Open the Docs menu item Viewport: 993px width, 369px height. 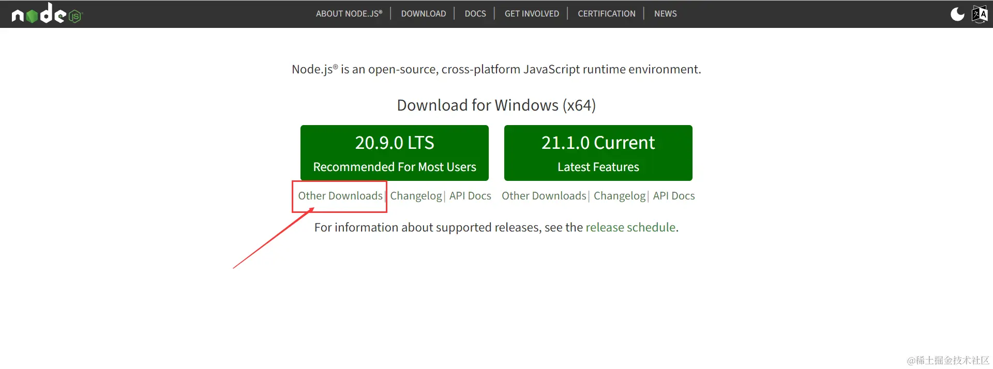point(475,14)
